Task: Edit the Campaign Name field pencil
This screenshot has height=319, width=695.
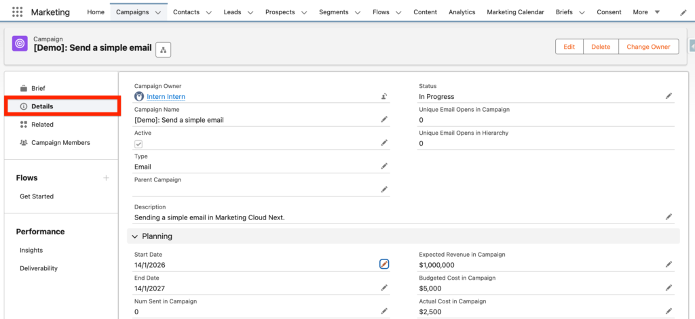Action: [x=384, y=120]
